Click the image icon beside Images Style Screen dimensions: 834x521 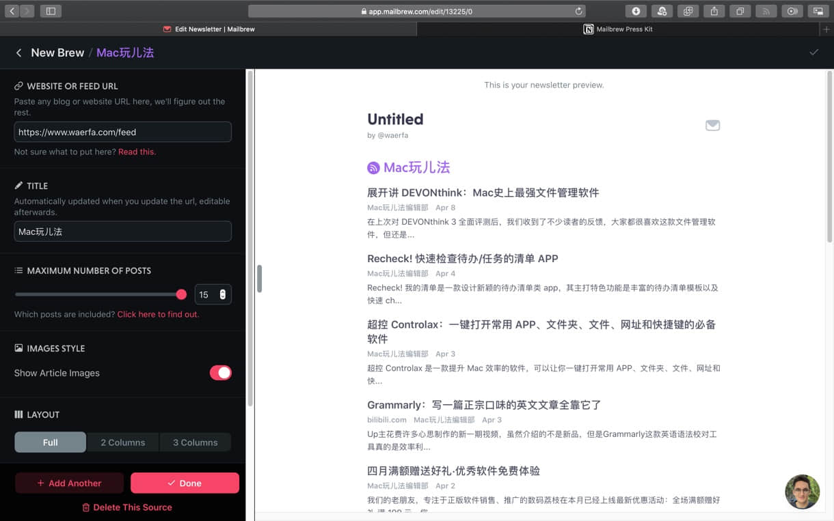[x=18, y=348]
